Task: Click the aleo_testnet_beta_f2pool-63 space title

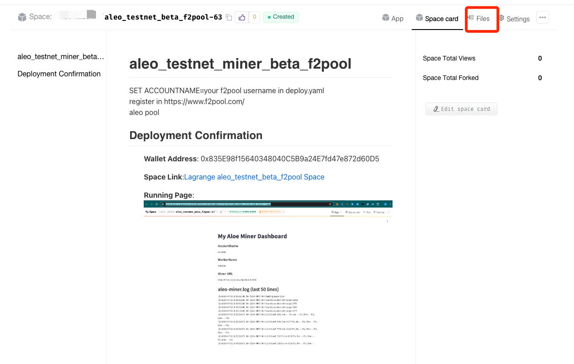Action: click(x=163, y=17)
